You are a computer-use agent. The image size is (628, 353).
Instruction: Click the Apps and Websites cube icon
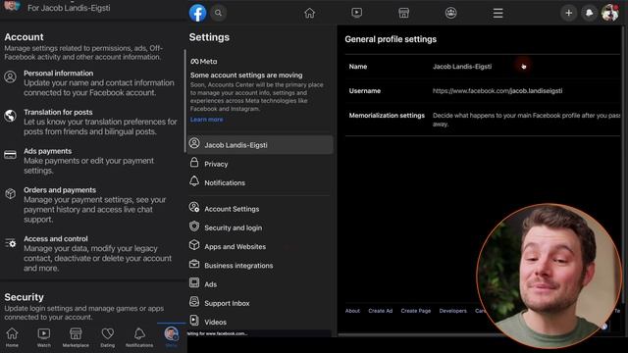(194, 244)
